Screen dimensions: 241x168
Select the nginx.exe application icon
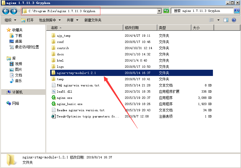54,98
